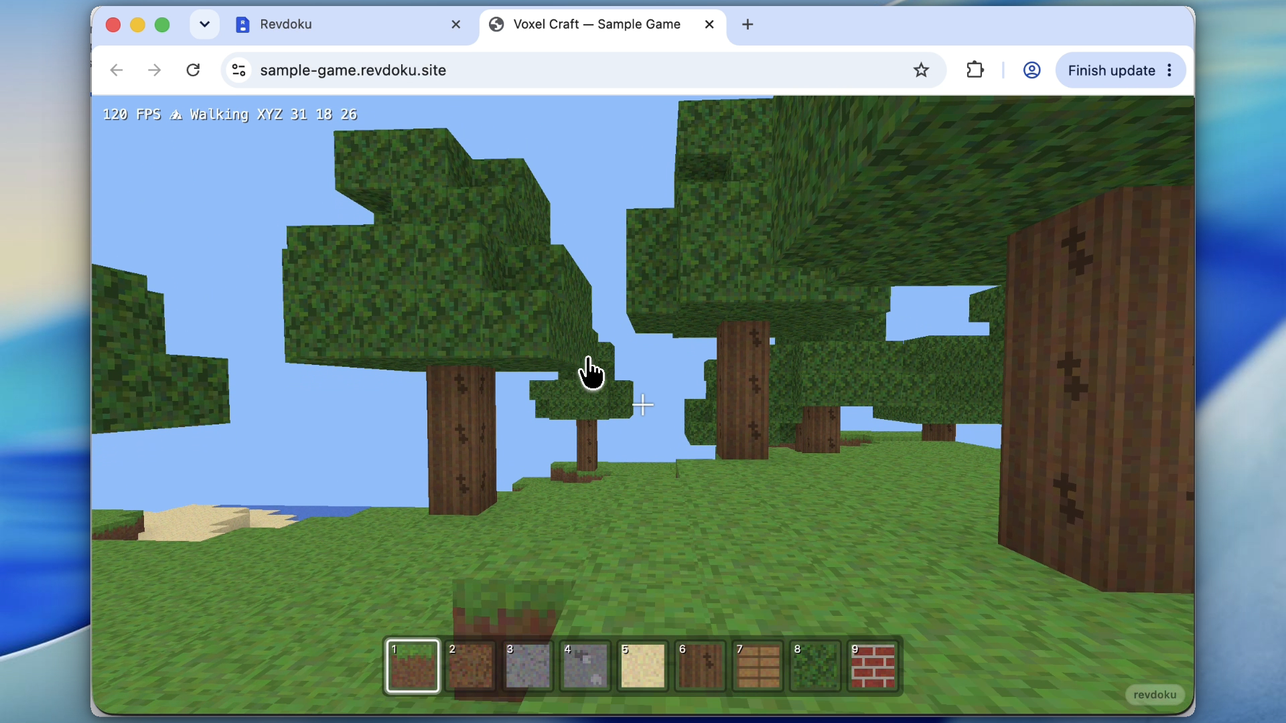Switch to the Revdoku tab
The width and height of the screenshot is (1286, 723).
click(348, 25)
